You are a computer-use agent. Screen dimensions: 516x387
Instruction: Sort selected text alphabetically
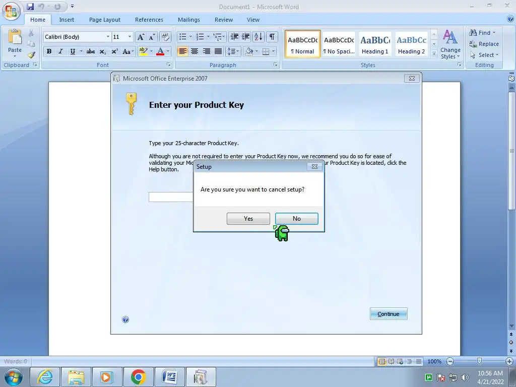[x=259, y=37]
